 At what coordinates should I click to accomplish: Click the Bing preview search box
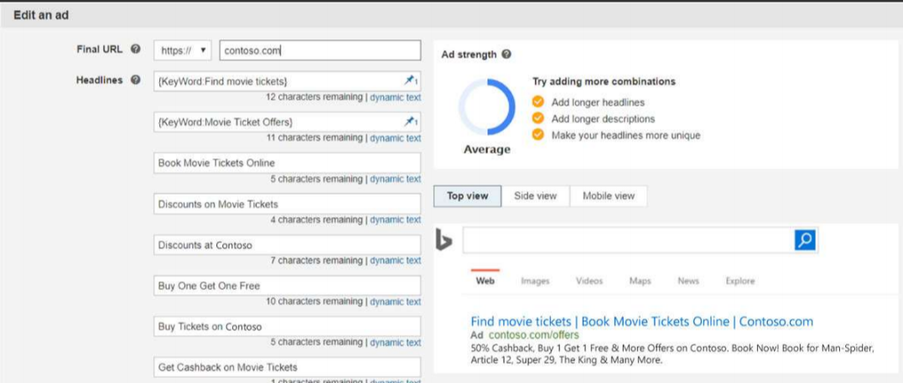pyautogui.click(x=629, y=240)
